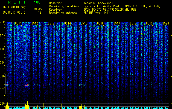
Task: Click the 0.8 kHz axis tick label
Action: point(2,76)
